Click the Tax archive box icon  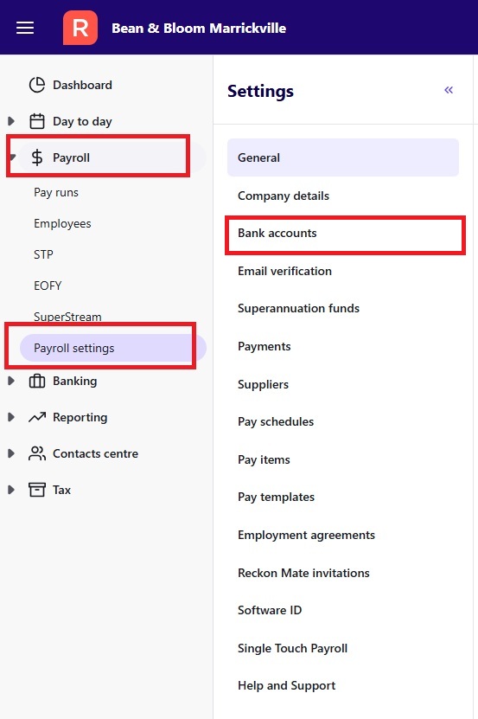37,490
